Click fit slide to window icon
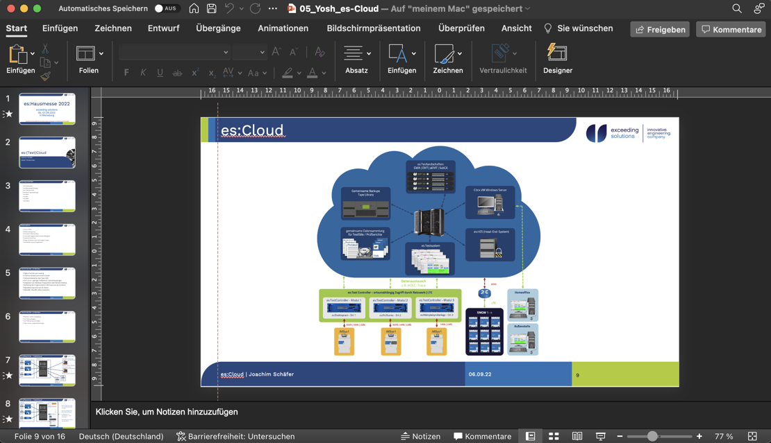The height and width of the screenshot is (443, 771). point(752,436)
